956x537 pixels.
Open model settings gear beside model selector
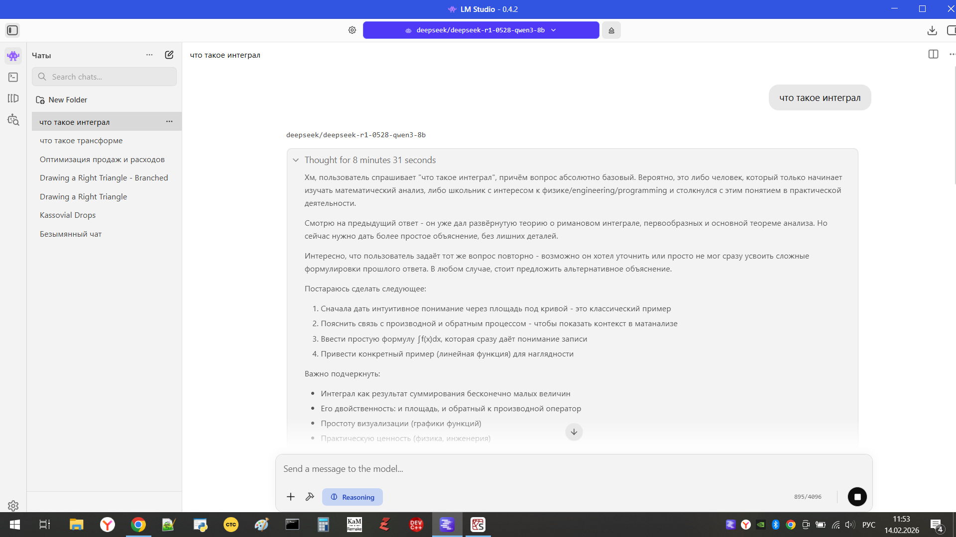pyautogui.click(x=352, y=30)
